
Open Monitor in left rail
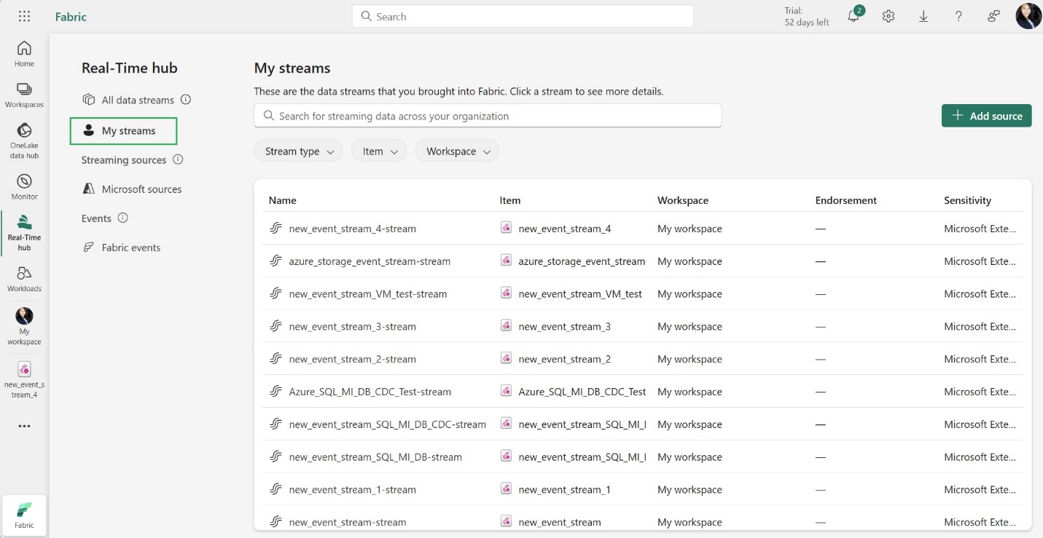point(24,187)
